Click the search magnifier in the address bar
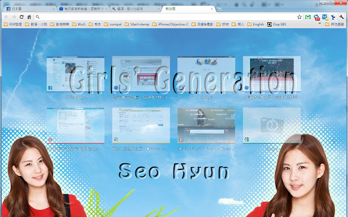Image resolution: width=348 pixels, height=217 pixels. (38, 17)
